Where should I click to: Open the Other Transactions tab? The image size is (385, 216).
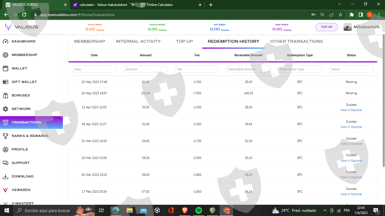click(296, 41)
